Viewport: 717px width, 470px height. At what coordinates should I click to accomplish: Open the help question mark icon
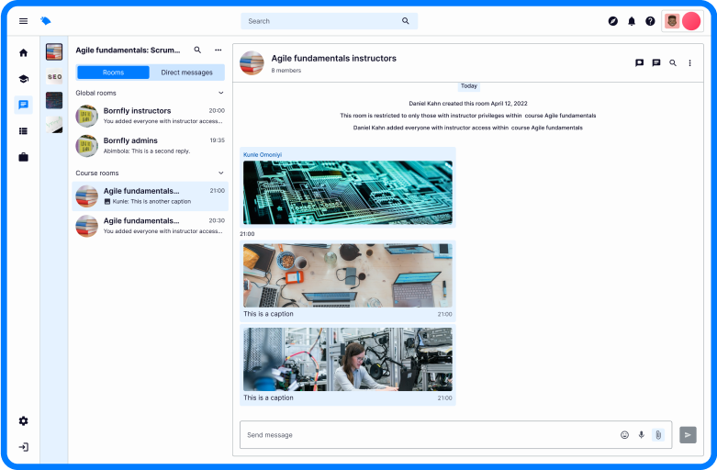pos(650,21)
